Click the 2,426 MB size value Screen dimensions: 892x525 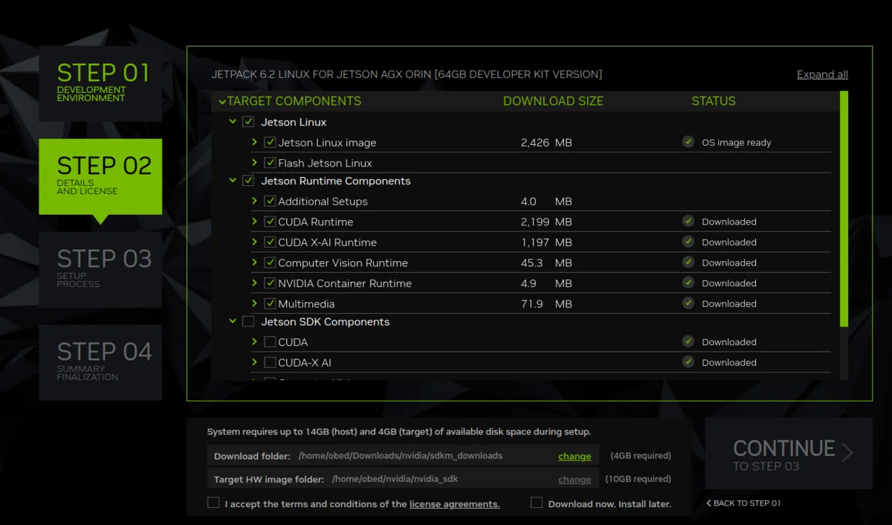(546, 143)
